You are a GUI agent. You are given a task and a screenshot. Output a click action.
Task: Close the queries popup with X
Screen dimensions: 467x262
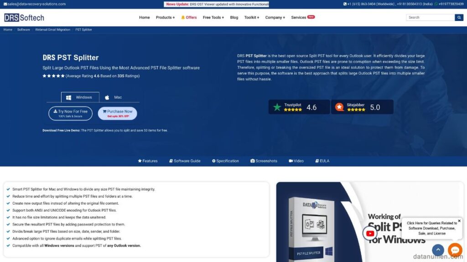click(x=459, y=221)
